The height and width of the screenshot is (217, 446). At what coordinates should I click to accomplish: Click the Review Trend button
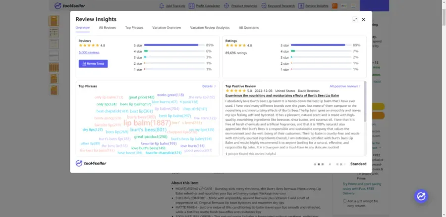click(x=93, y=64)
